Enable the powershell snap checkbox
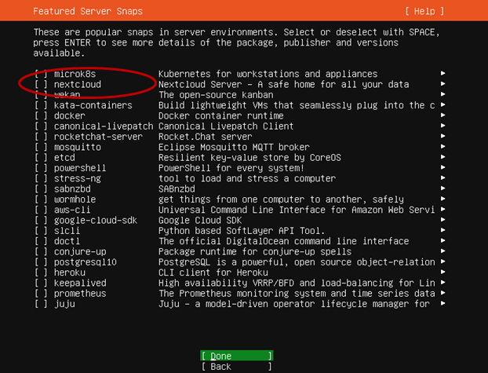 (41, 167)
